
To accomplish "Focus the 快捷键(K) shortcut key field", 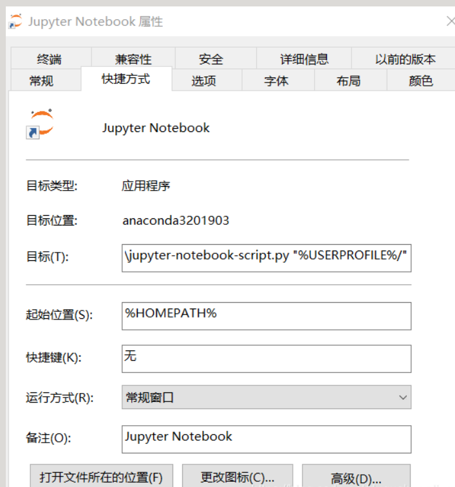I will point(266,359).
